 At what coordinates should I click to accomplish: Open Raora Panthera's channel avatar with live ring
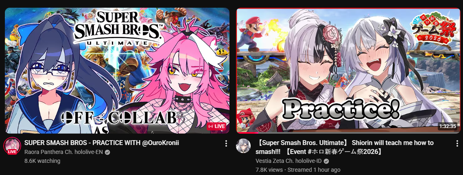coord(12,146)
